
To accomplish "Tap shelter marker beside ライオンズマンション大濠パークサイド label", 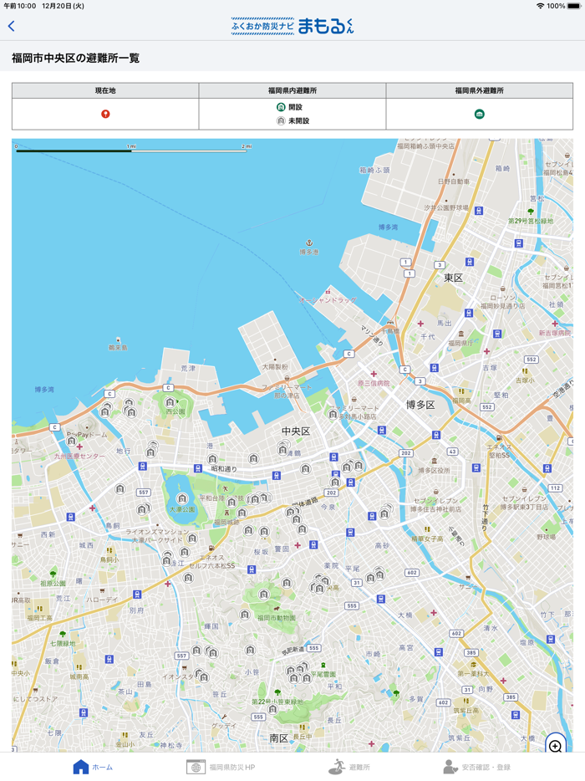I will tap(192, 539).
